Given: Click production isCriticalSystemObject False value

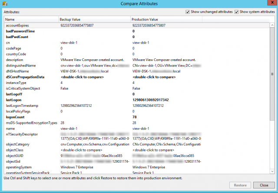Looking at the screenshot, I should (x=136, y=88).
